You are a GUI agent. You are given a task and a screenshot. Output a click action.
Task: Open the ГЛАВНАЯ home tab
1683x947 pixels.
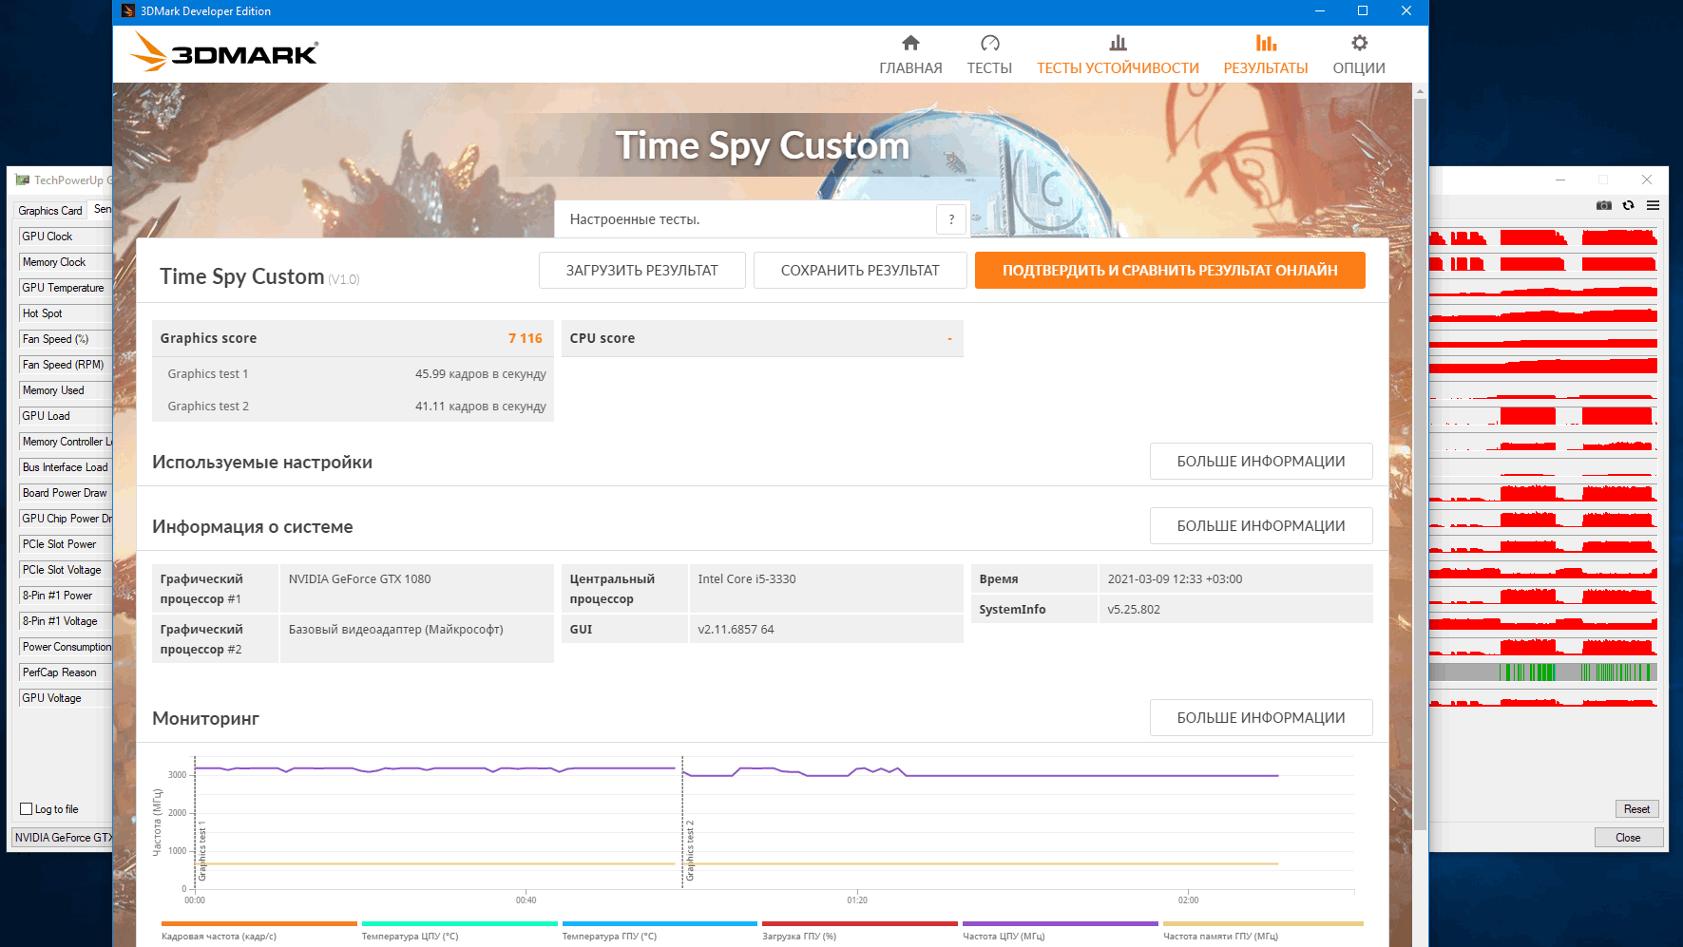[910, 55]
